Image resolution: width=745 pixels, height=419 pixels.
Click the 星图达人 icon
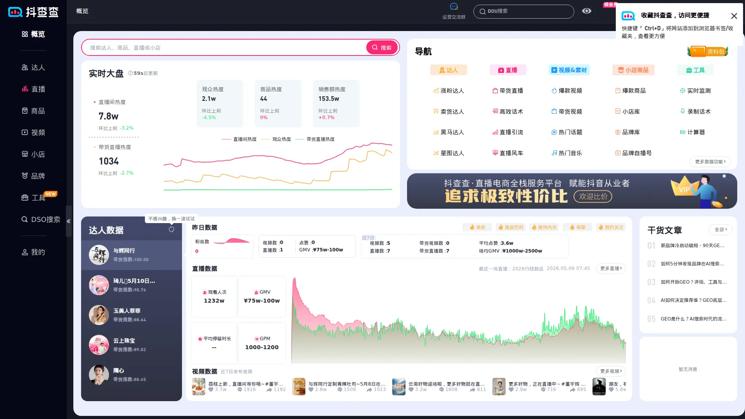click(436, 153)
